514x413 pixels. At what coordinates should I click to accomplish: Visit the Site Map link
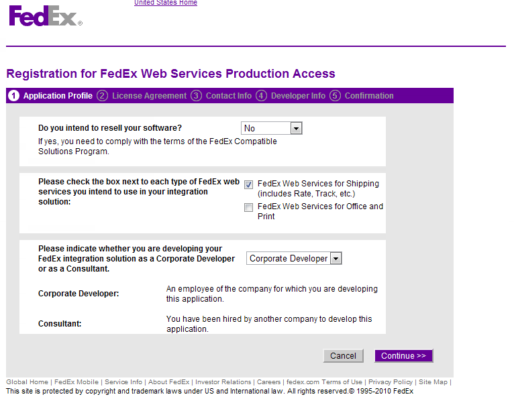point(433,382)
